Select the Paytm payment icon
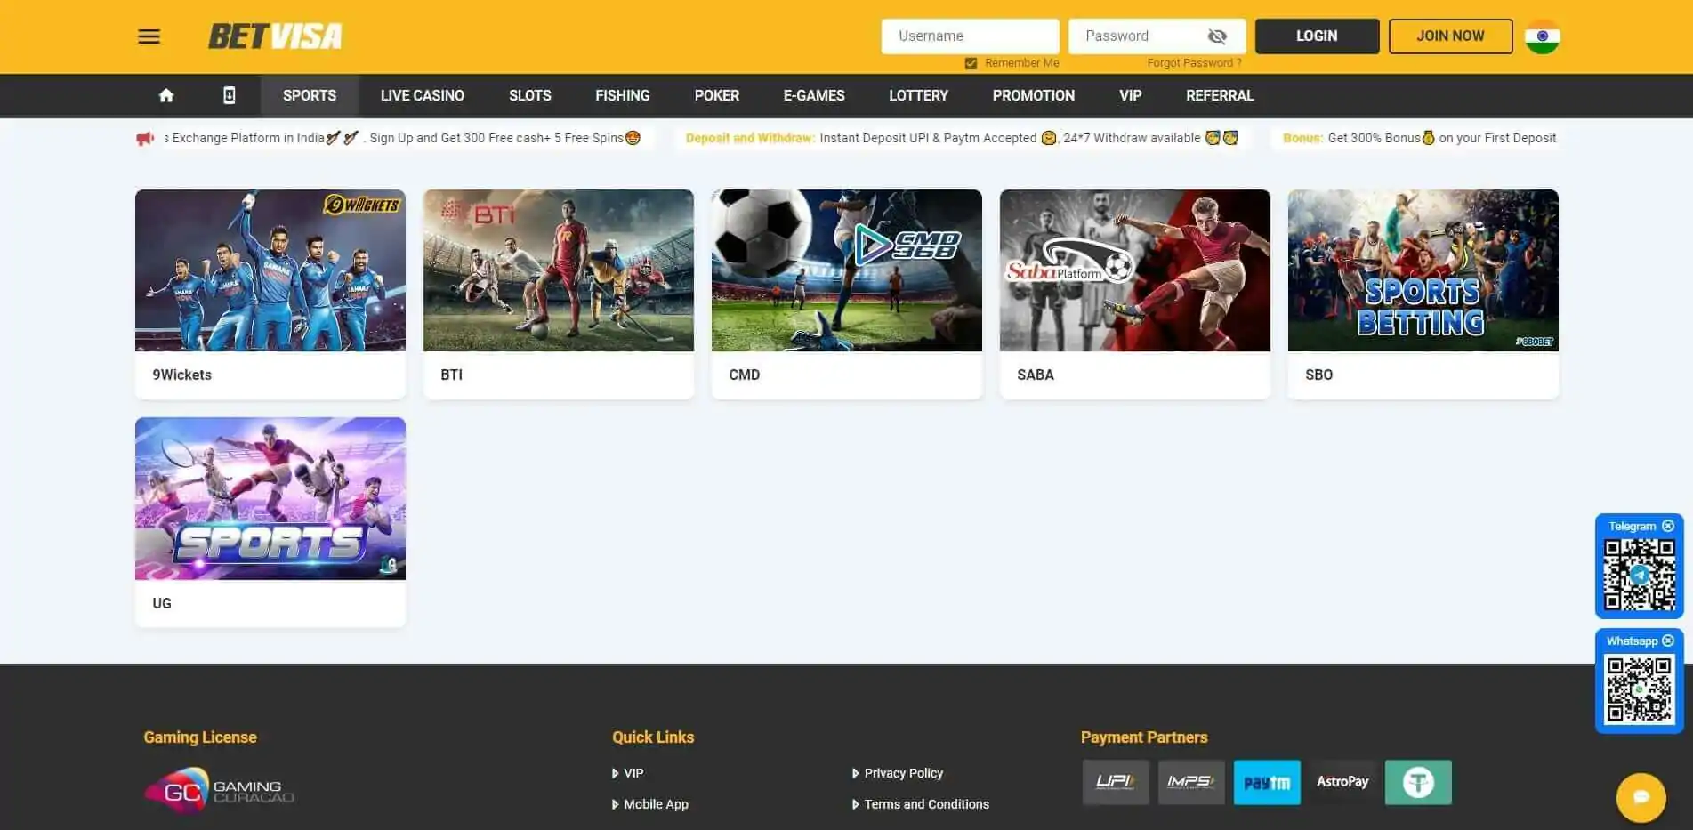This screenshot has height=830, width=1693. click(1267, 782)
